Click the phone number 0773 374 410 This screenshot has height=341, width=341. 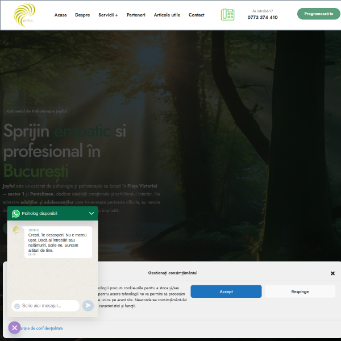(x=263, y=18)
